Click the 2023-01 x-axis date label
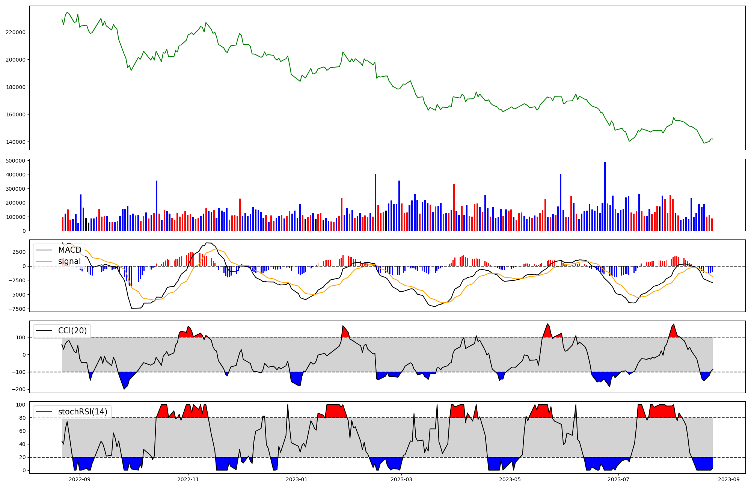751x488 pixels. click(x=297, y=479)
